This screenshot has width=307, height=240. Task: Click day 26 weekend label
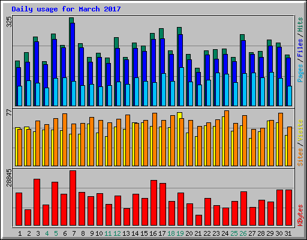click(x=243, y=233)
